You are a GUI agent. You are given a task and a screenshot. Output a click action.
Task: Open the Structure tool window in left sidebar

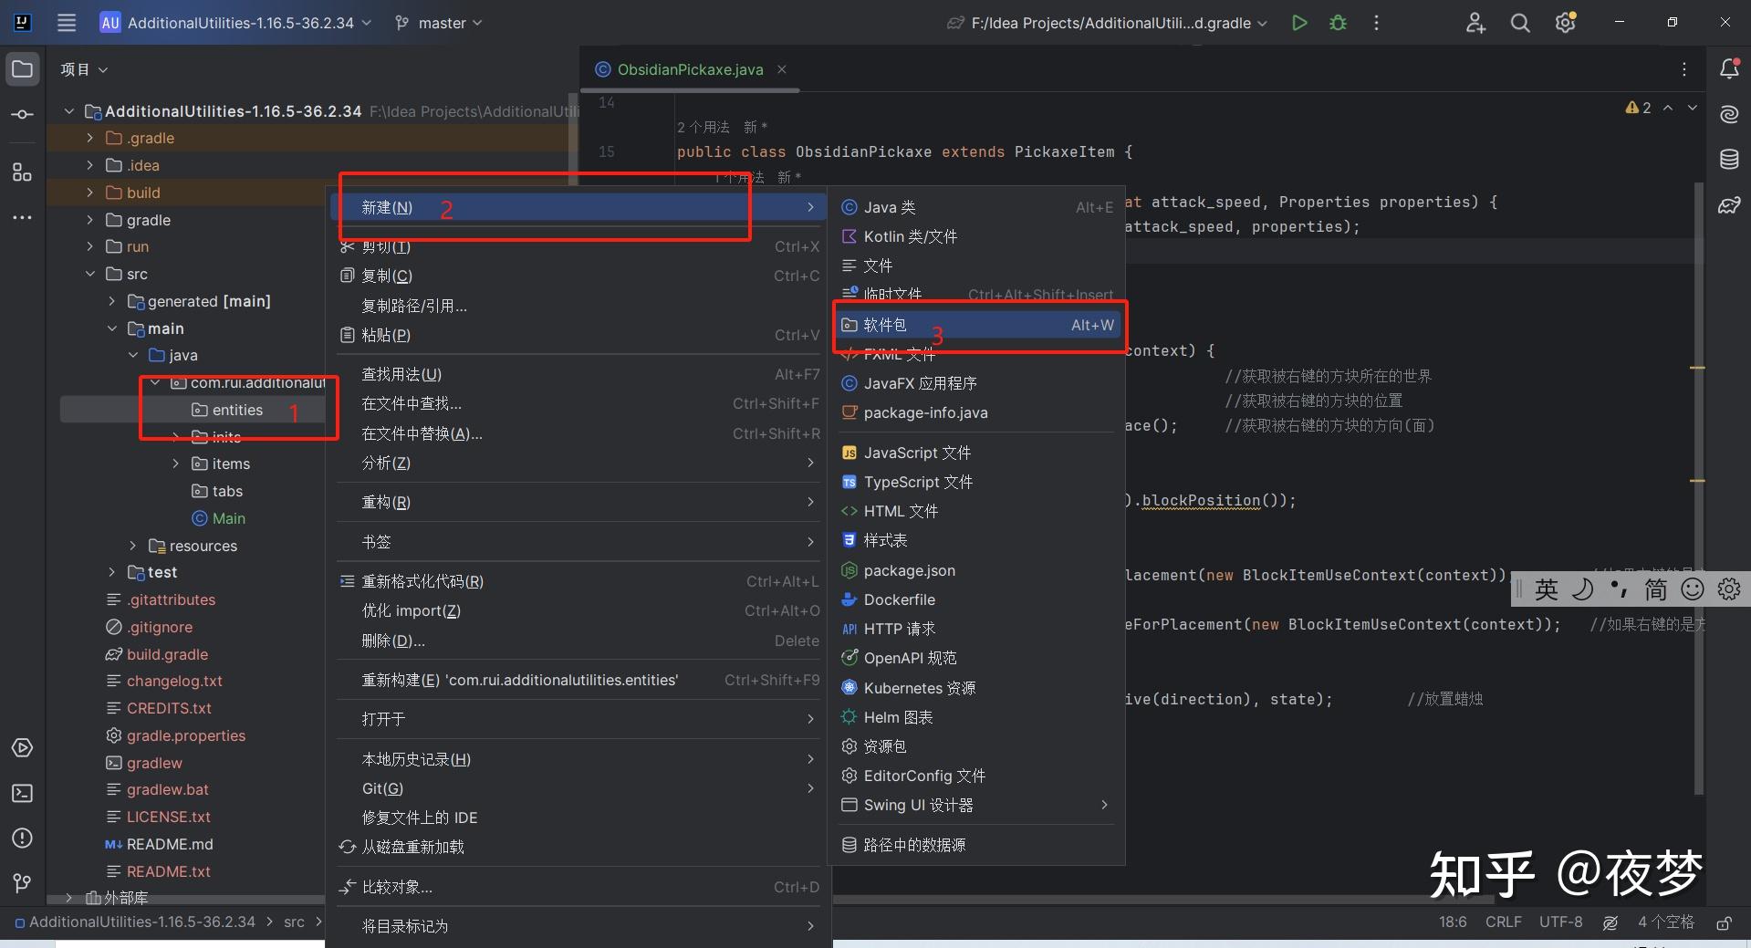tap(22, 172)
